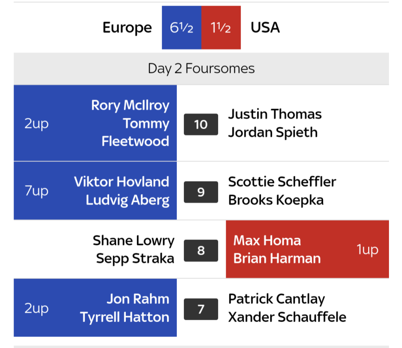Open Scottie Scheffler and Brooks Koepka pairing
This screenshot has width=402, height=348.
pos(282,191)
